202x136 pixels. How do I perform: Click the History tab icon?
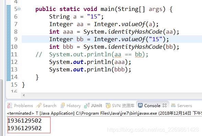pyautogui.click(x=63, y=105)
